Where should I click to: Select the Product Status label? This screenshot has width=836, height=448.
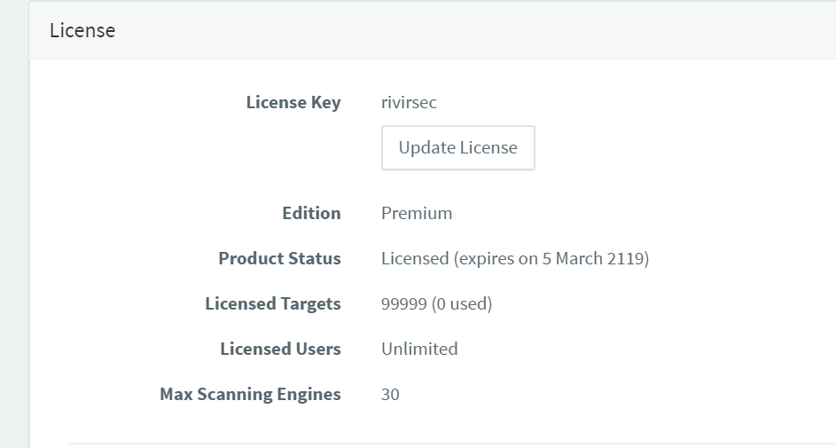(x=280, y=258)
